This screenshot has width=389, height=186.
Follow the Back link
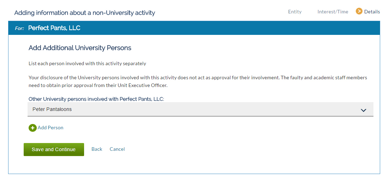click(97, 149)
